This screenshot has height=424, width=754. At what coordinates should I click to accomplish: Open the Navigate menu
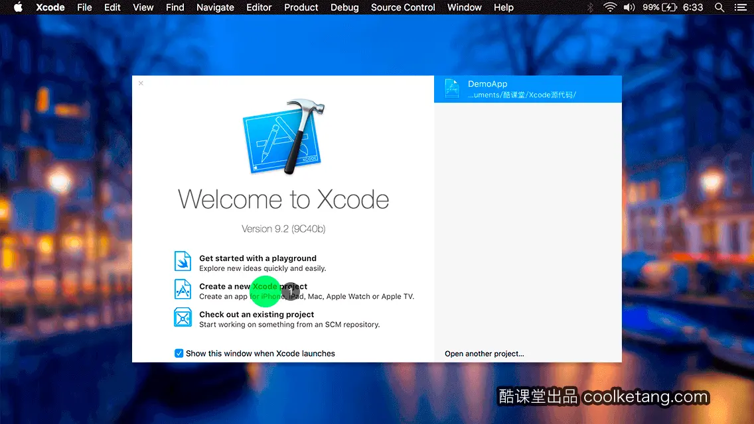216,7
